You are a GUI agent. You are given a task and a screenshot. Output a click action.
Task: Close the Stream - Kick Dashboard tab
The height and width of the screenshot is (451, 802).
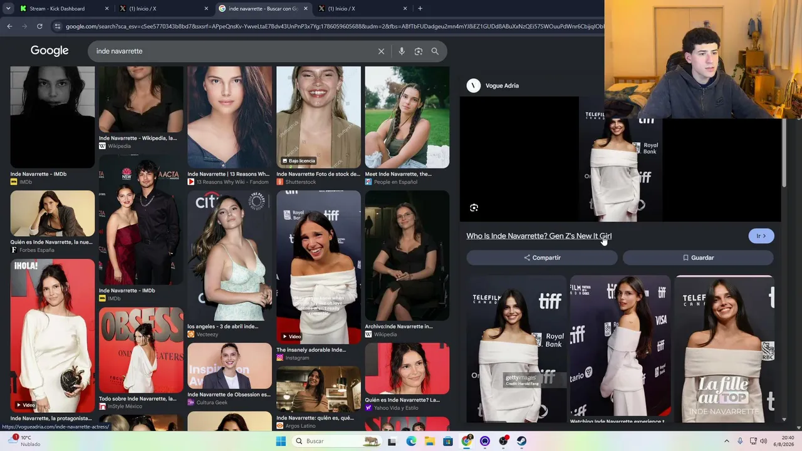point(107,9)
